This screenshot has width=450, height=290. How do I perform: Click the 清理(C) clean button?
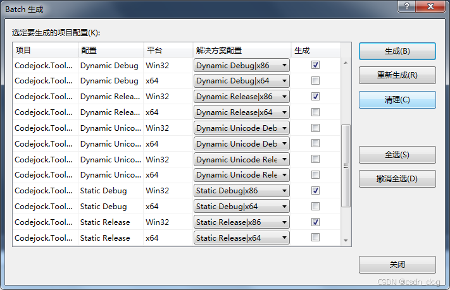[397, 100]
